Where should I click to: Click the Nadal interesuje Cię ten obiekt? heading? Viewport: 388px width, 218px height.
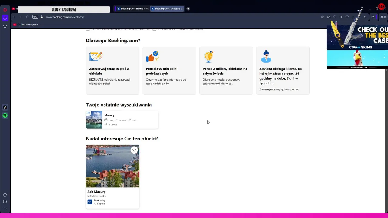(122, 139)
